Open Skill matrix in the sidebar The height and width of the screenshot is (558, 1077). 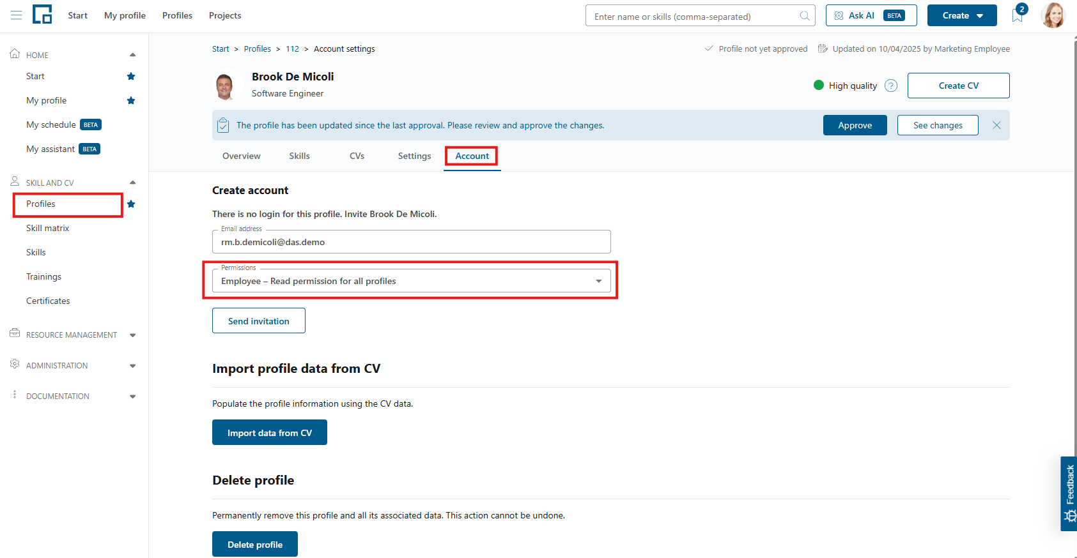click(48, 228)
